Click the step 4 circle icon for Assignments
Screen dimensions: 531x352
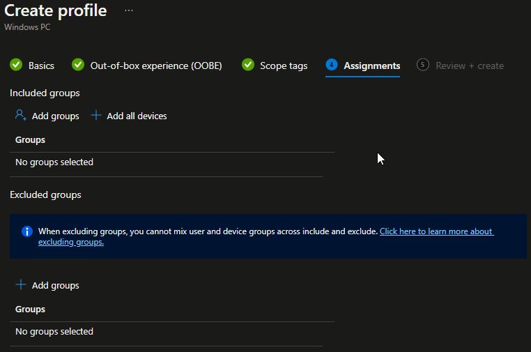click(332, 65)
